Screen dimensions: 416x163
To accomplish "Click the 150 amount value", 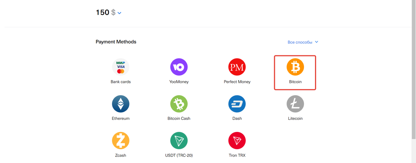I will [102, 12].
